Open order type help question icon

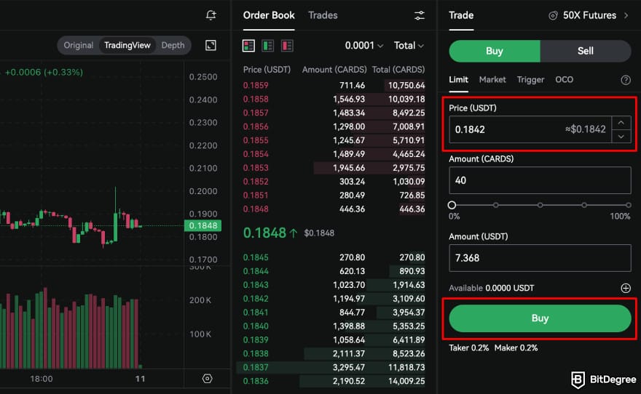[x=626, y=80]
